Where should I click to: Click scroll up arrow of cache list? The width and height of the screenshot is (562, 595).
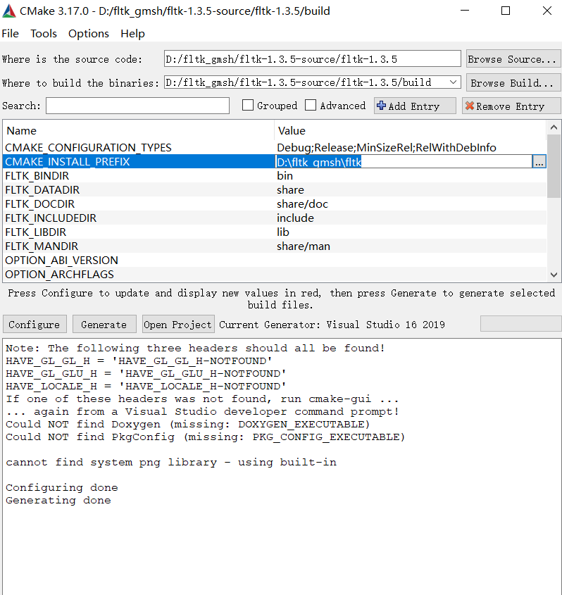554,127
